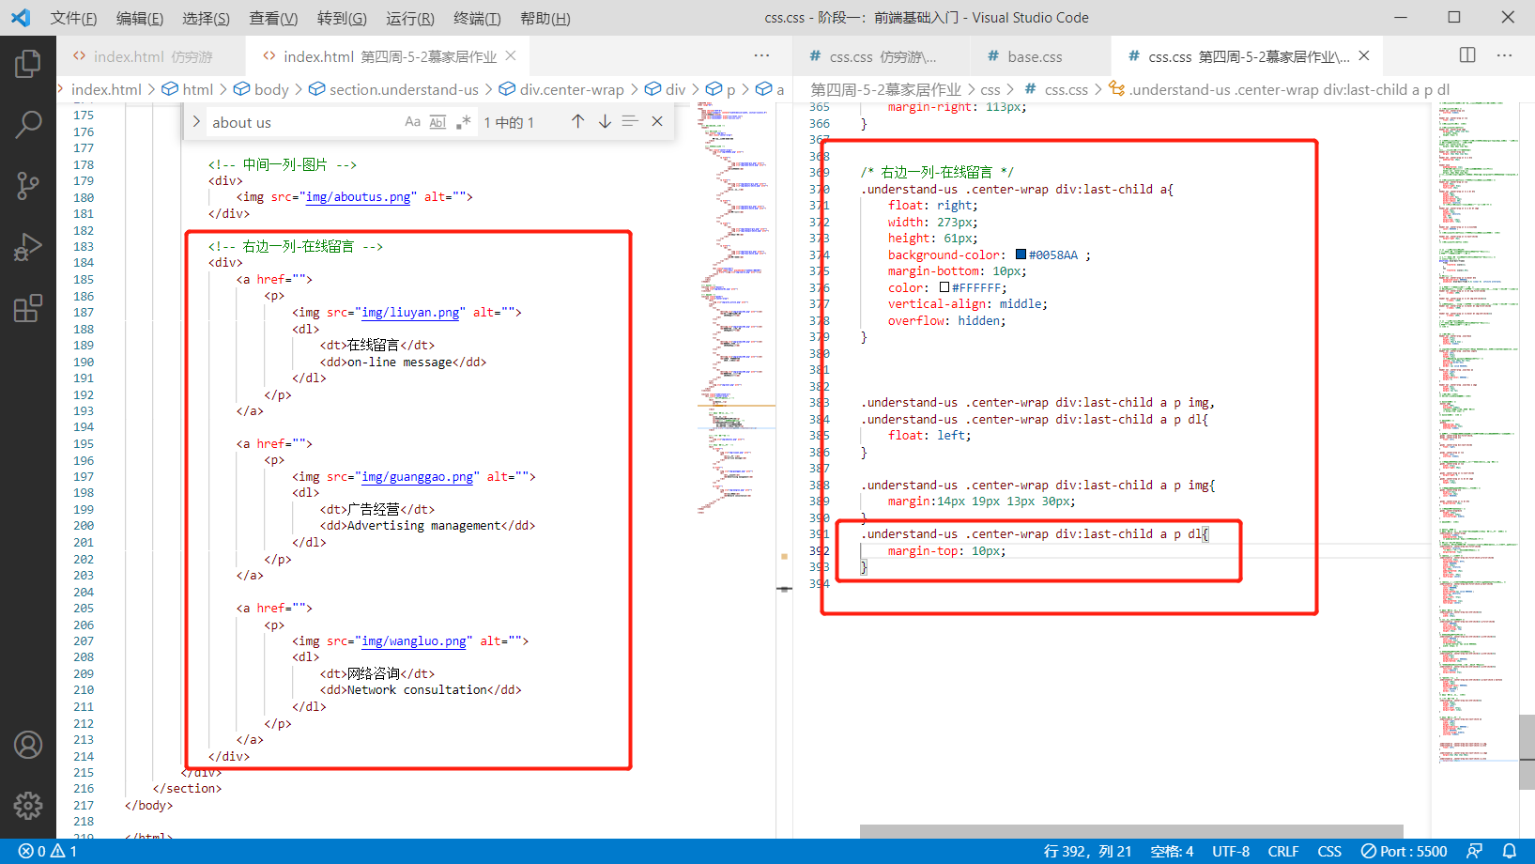Open the 选择(S) menu
The height and width of the screenshot is (864, 1535).
click(x=206, y=18)
